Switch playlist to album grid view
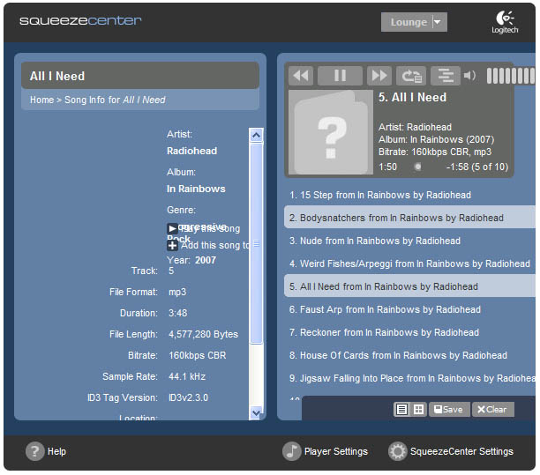This screenshot has width=540, height=475. [418, 409]
